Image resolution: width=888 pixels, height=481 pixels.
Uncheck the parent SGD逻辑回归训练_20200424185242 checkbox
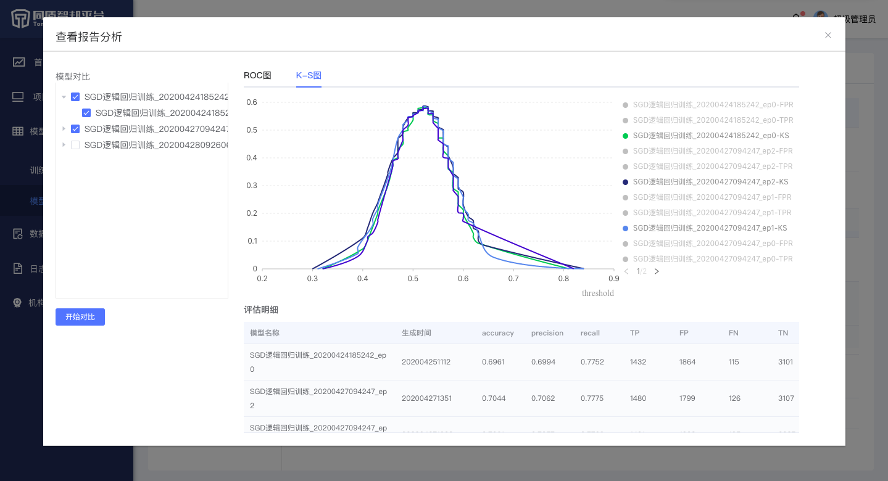coord(75,97)
